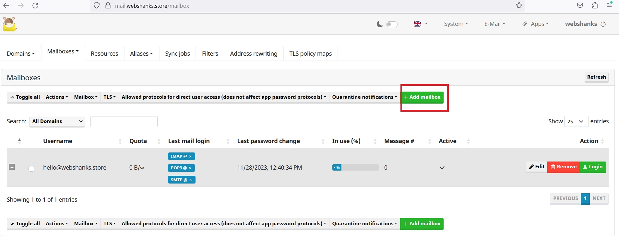The image size is (619, 246).
Task: Open the System menu
Action: [456, 24]
